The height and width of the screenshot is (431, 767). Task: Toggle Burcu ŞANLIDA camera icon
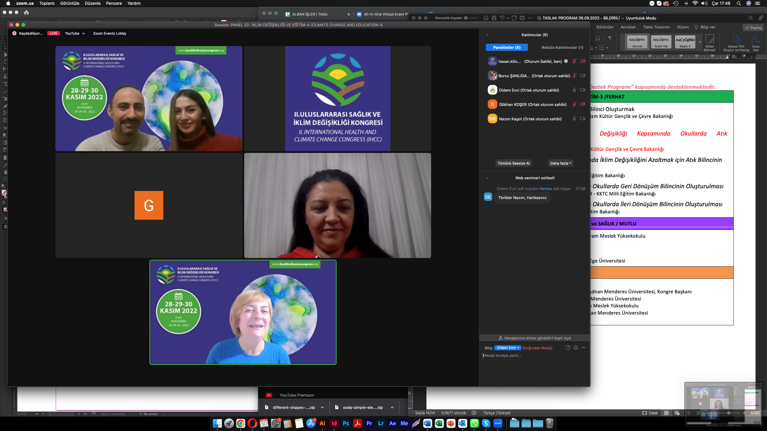(x=583, y=76)
